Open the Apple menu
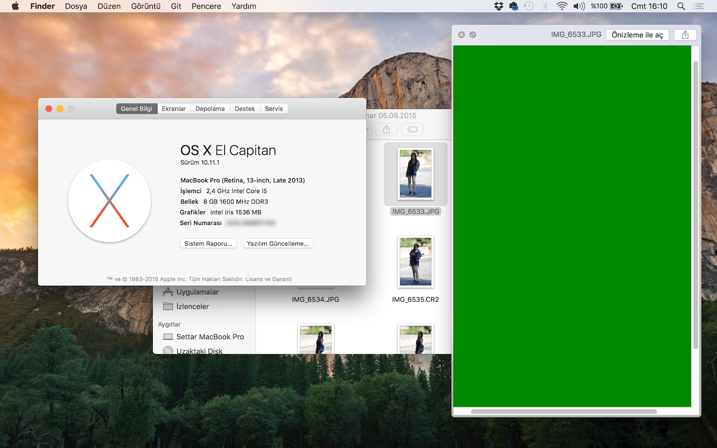 [15, 6]
